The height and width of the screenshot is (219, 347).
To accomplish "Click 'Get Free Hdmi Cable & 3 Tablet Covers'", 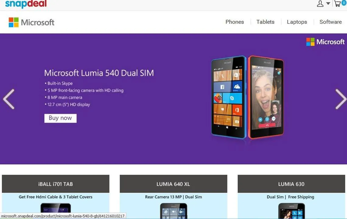I will tap(55, 197).
